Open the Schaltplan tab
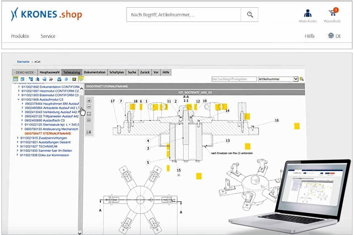Image resolution: width=354 pixels, height=235 pixels. point(117,72)
